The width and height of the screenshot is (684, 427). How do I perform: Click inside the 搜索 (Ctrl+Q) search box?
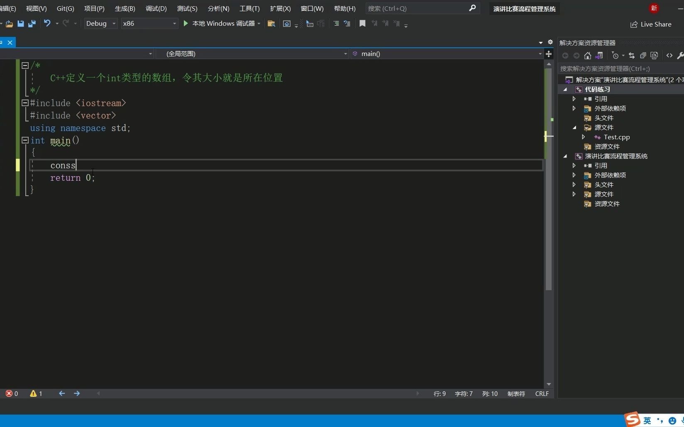point(415,8)
